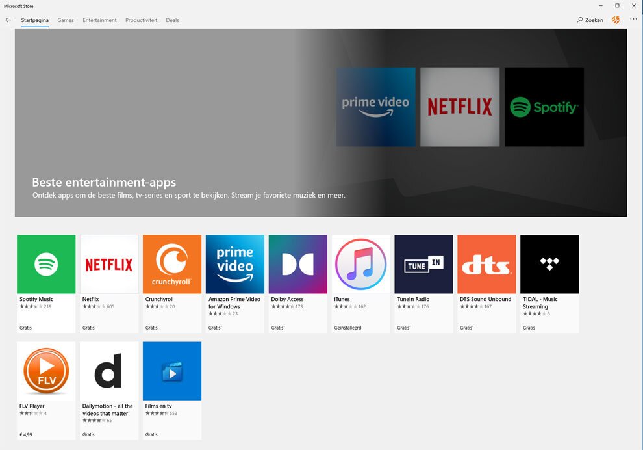Open the Crunchyroll app icon
The width and height of the screenshot is (643, 450).
point(172,264)
